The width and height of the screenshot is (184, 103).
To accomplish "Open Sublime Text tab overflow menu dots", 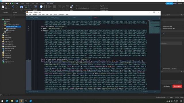I will tap(160, 18).
